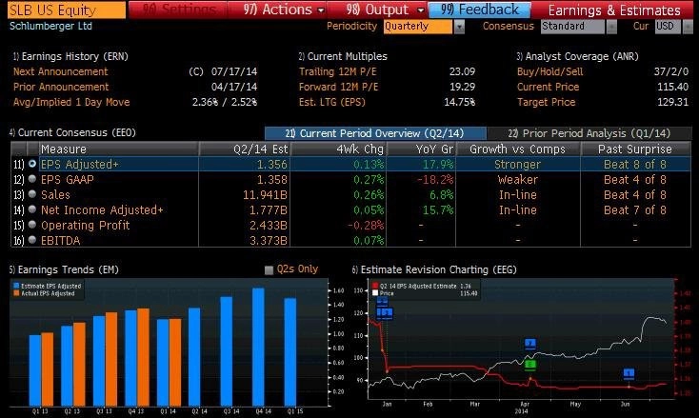Click the -18.2% YoY growth cell
This screenshot has height=418, width=699.
pyautogui.click(x=435, y=180)
